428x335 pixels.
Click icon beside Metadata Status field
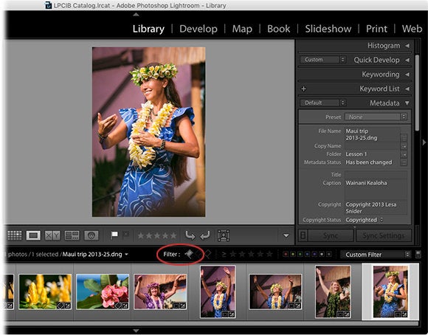coord(404,163)
